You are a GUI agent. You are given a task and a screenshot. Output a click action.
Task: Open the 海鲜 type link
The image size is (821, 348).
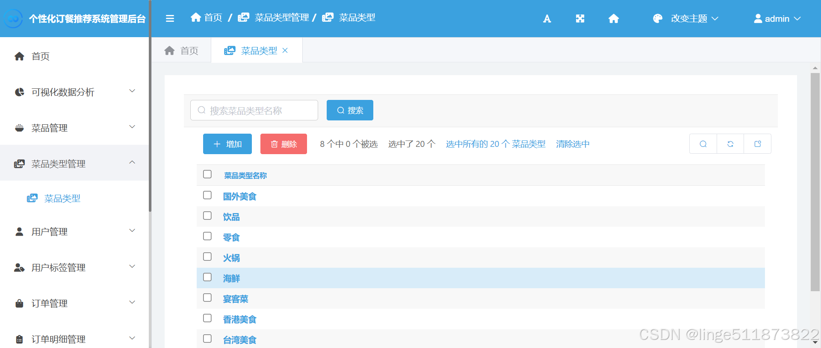tap(231, 278)
